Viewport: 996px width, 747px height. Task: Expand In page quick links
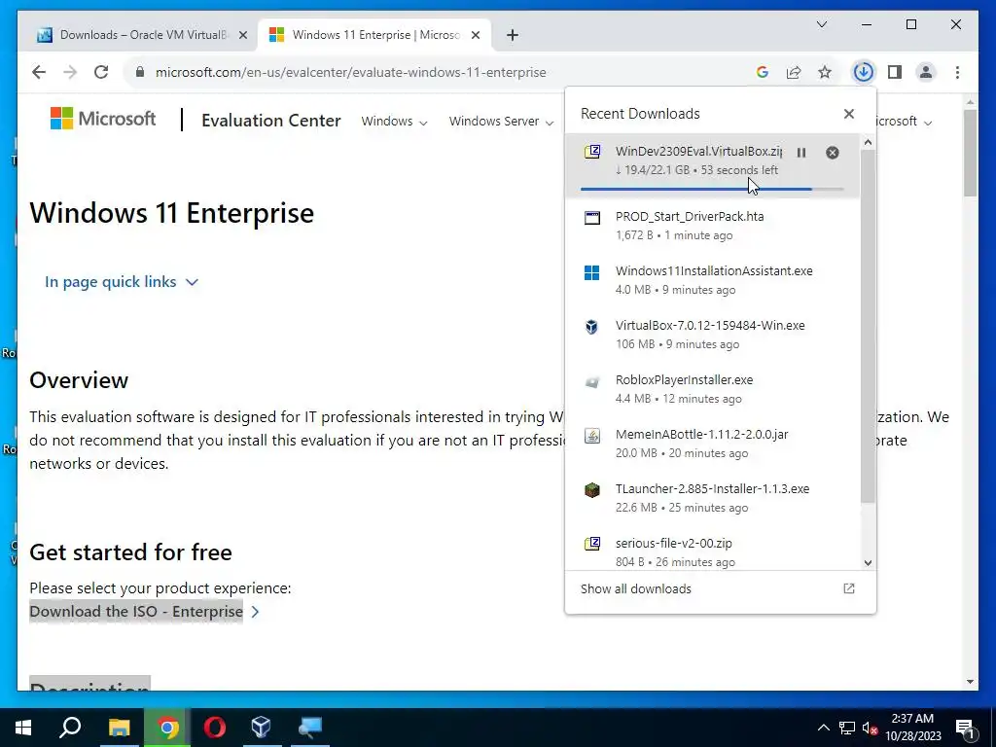coord(122,281)
